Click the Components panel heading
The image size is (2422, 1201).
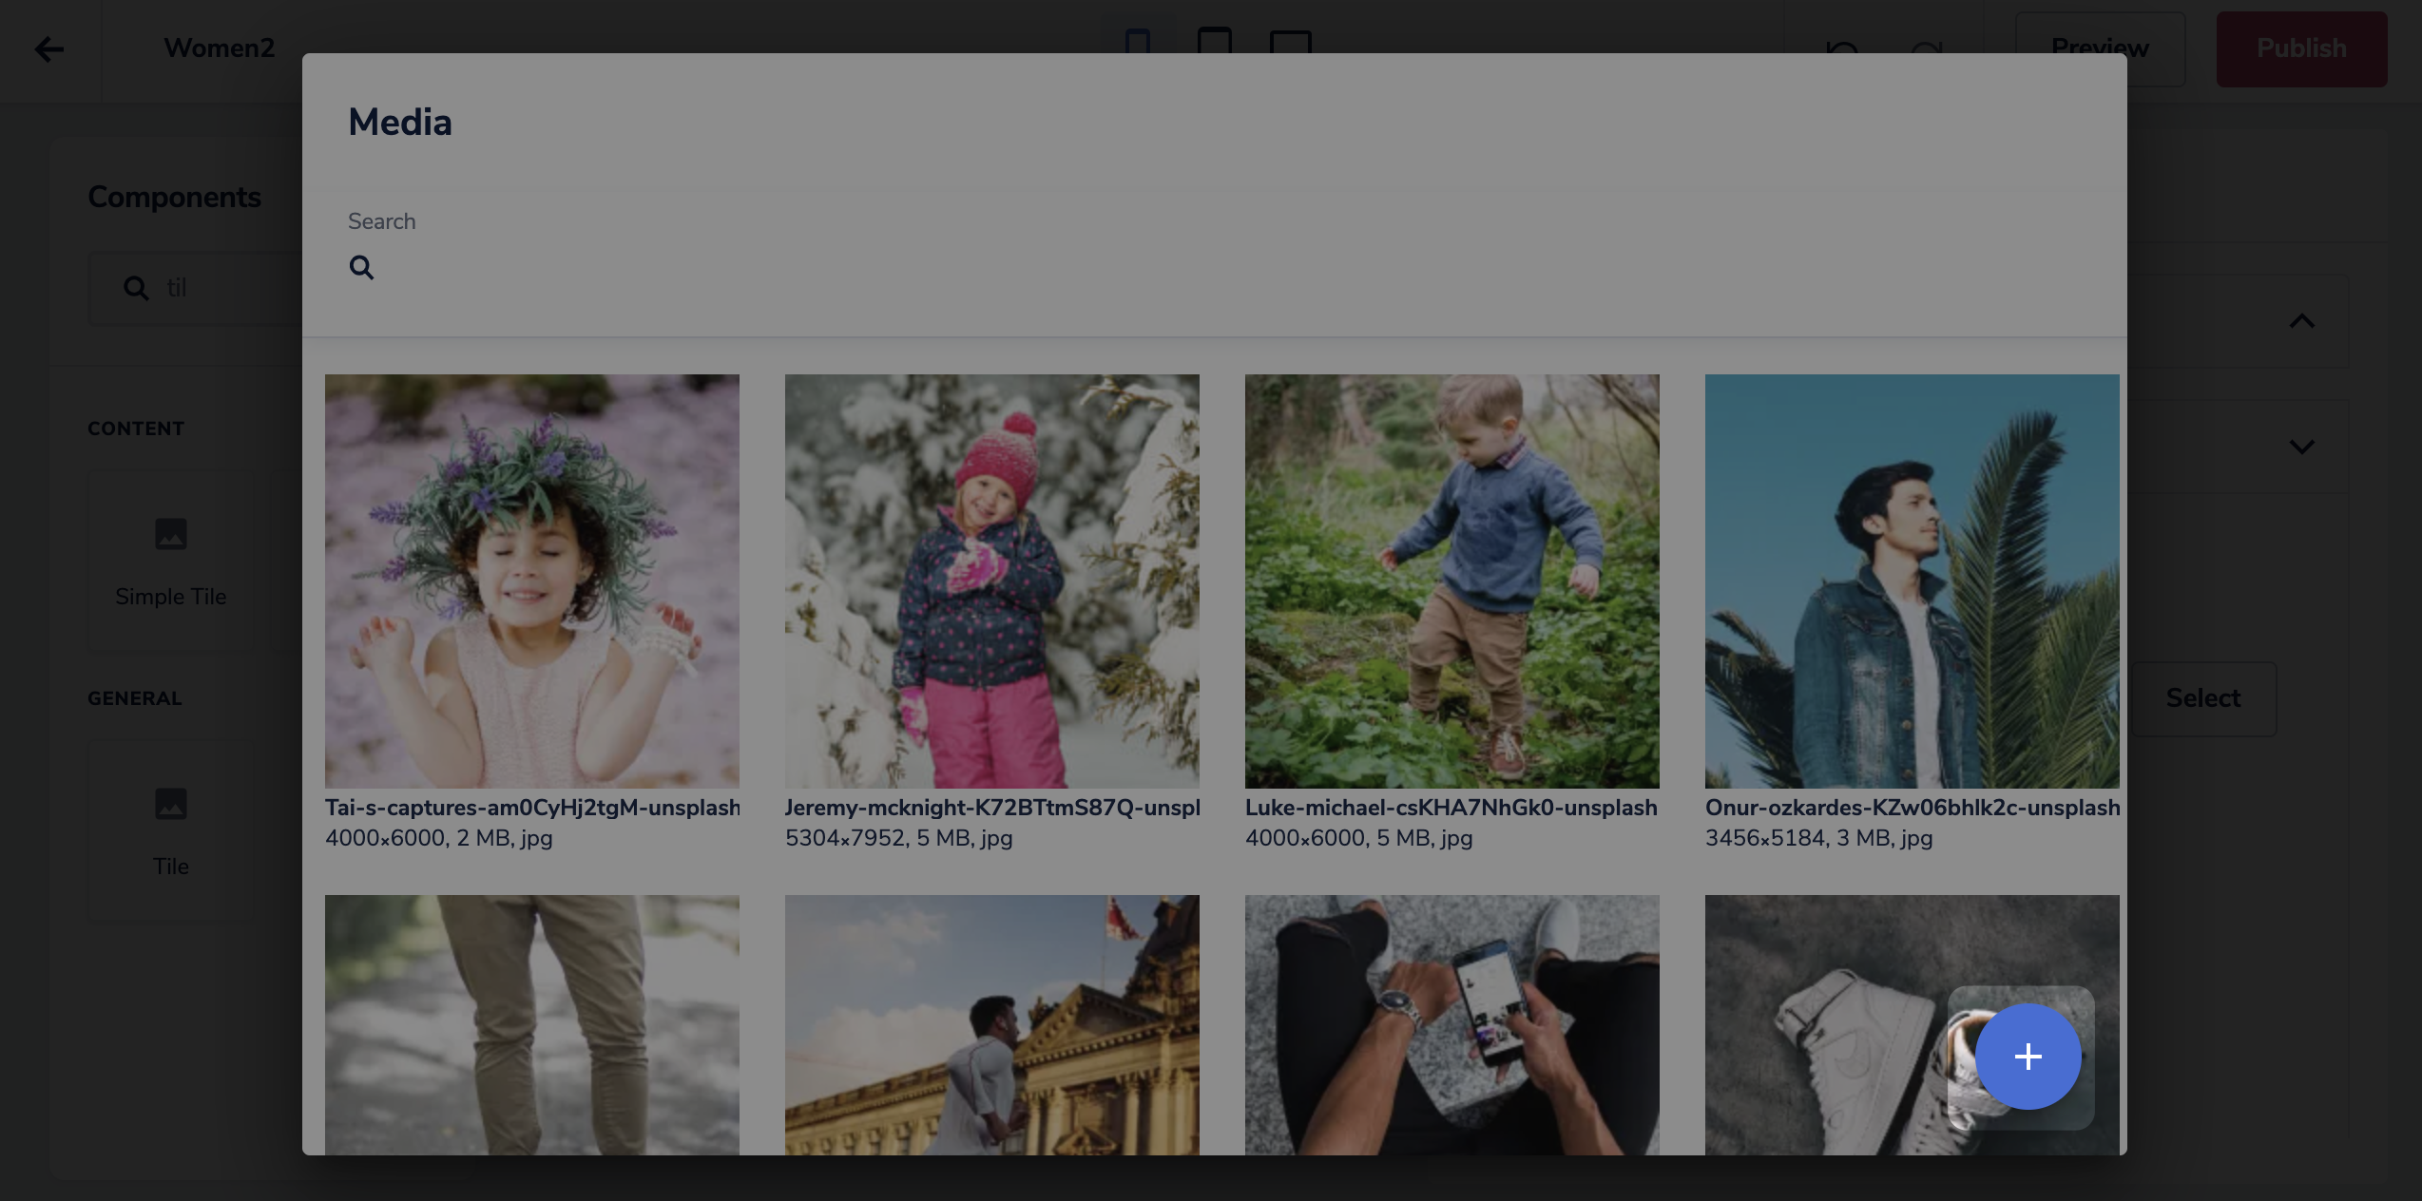(x=175, y=197)
